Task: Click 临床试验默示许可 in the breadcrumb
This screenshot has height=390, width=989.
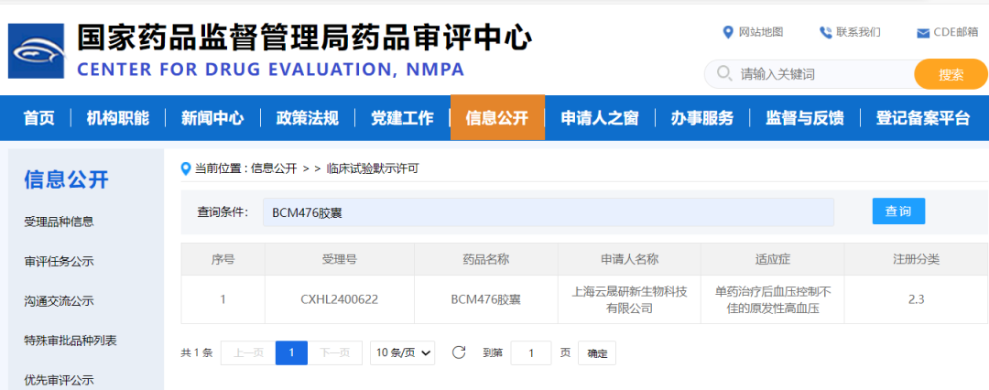Action: [373, 168]
